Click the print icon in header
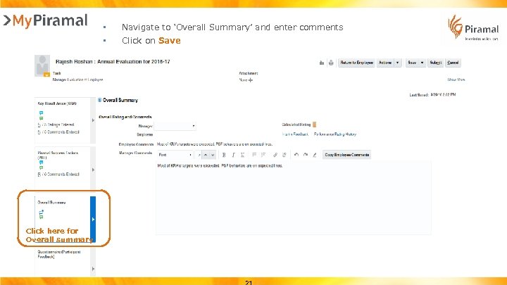Viewport: 507px width, 285px height. click(331, 63)
